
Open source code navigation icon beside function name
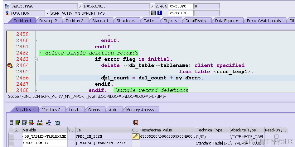click(x=153, y=13)
